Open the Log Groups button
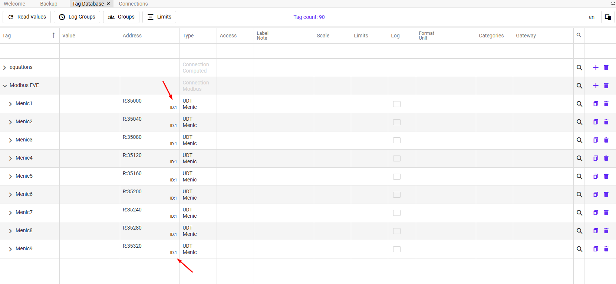This screenshot has height=284, width=616. coord(77,17)
